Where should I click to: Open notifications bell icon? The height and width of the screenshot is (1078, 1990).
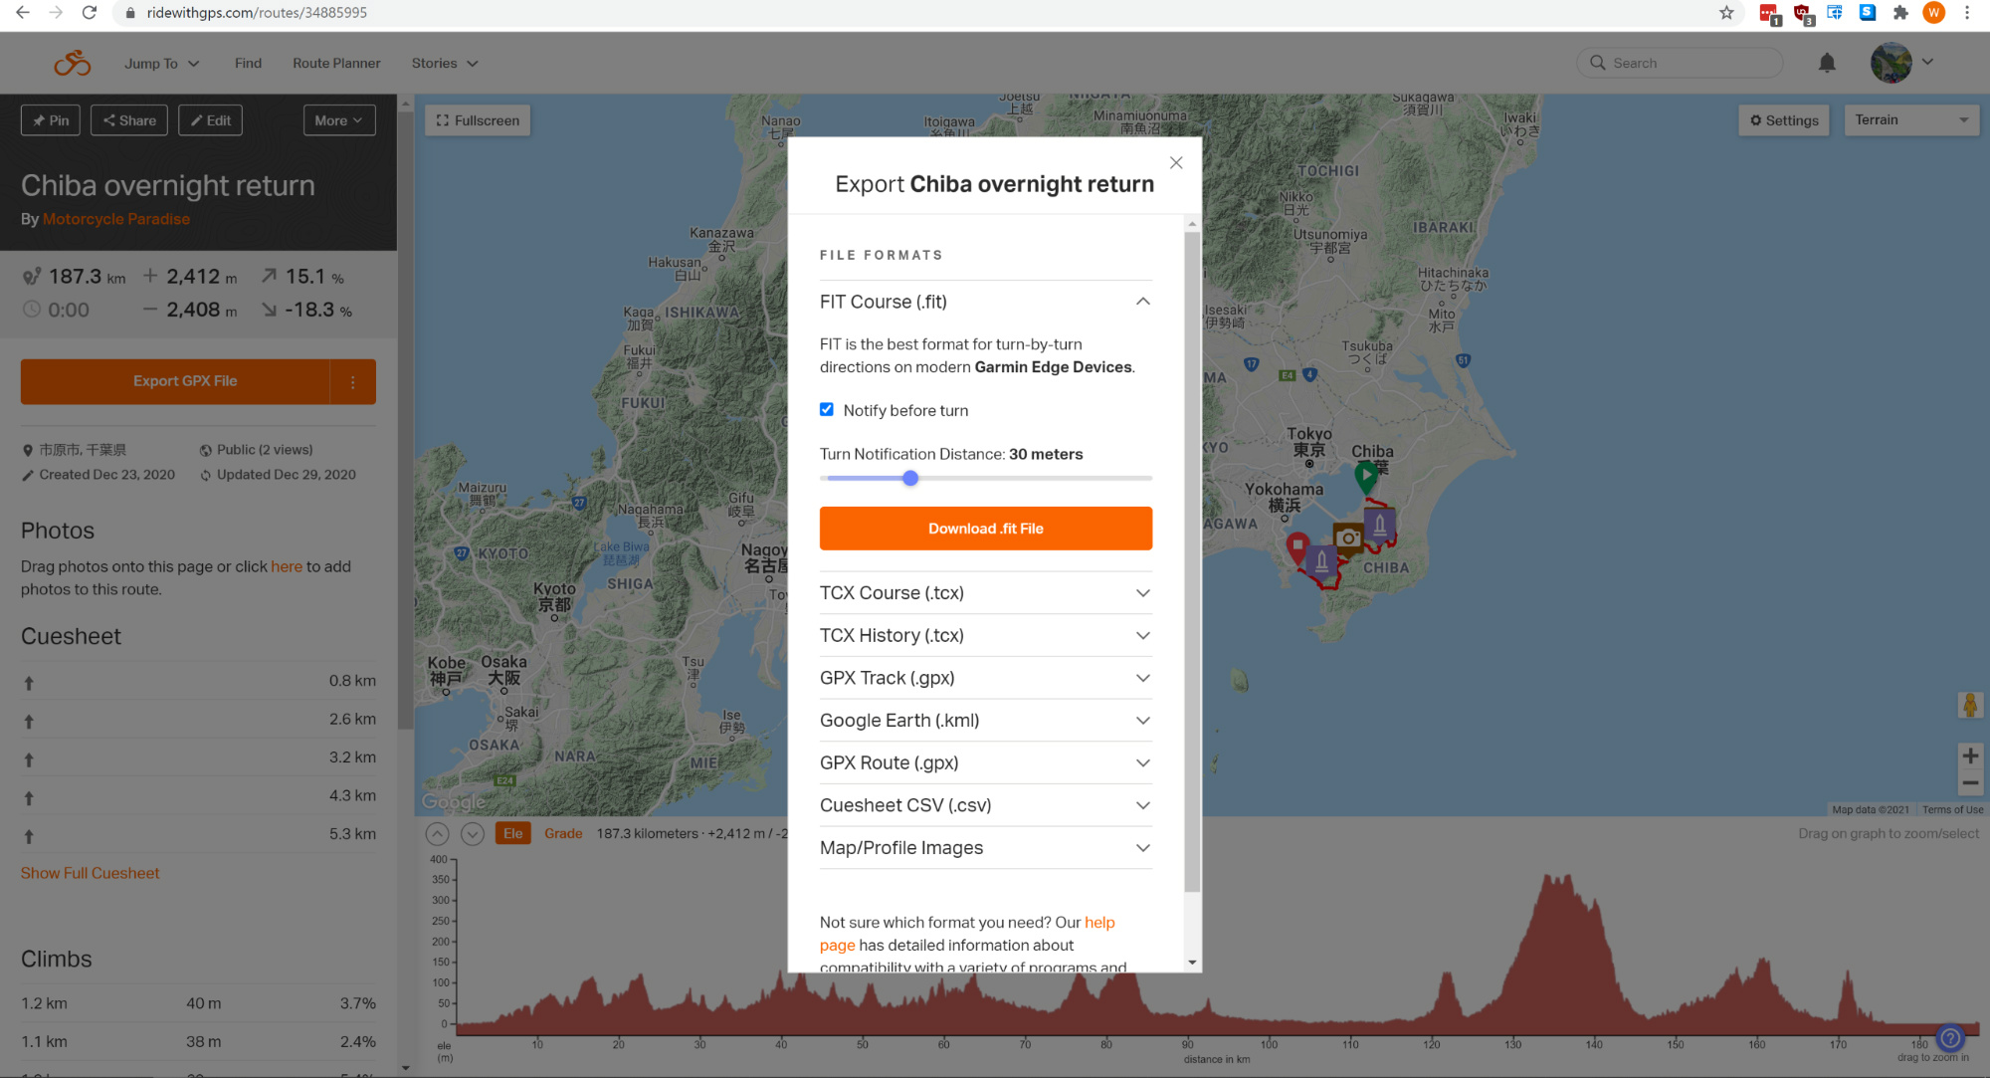[1827, 63]
